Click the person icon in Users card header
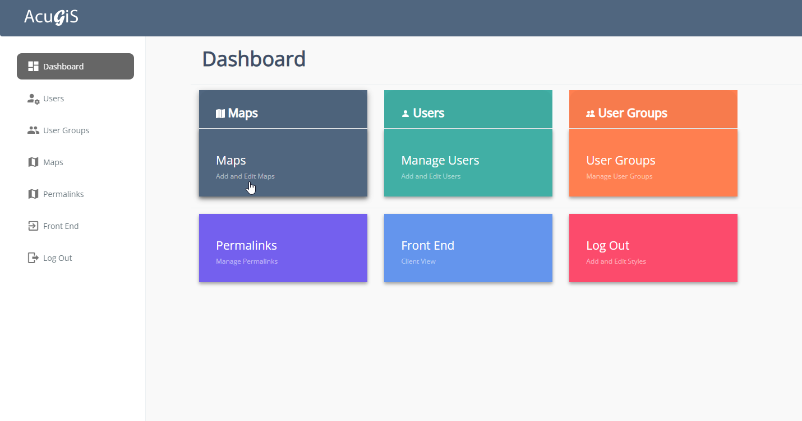 pyautogui.click(x=405, y=114)
